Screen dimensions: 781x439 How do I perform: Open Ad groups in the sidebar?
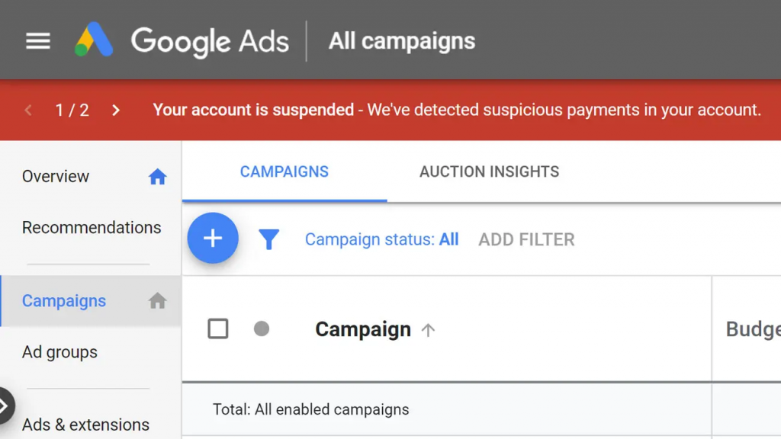pyautogui.click(x=59, y=352)
